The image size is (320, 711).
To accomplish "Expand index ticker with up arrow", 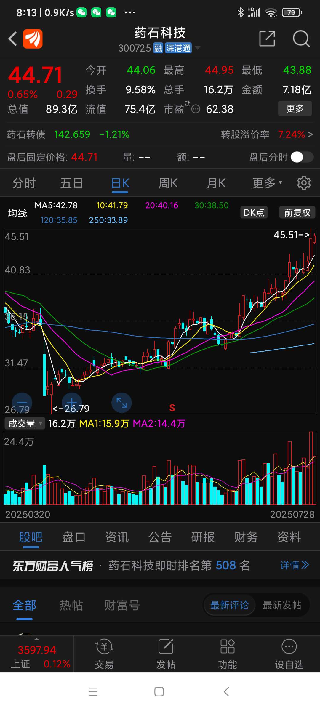I will click(37, 639).
